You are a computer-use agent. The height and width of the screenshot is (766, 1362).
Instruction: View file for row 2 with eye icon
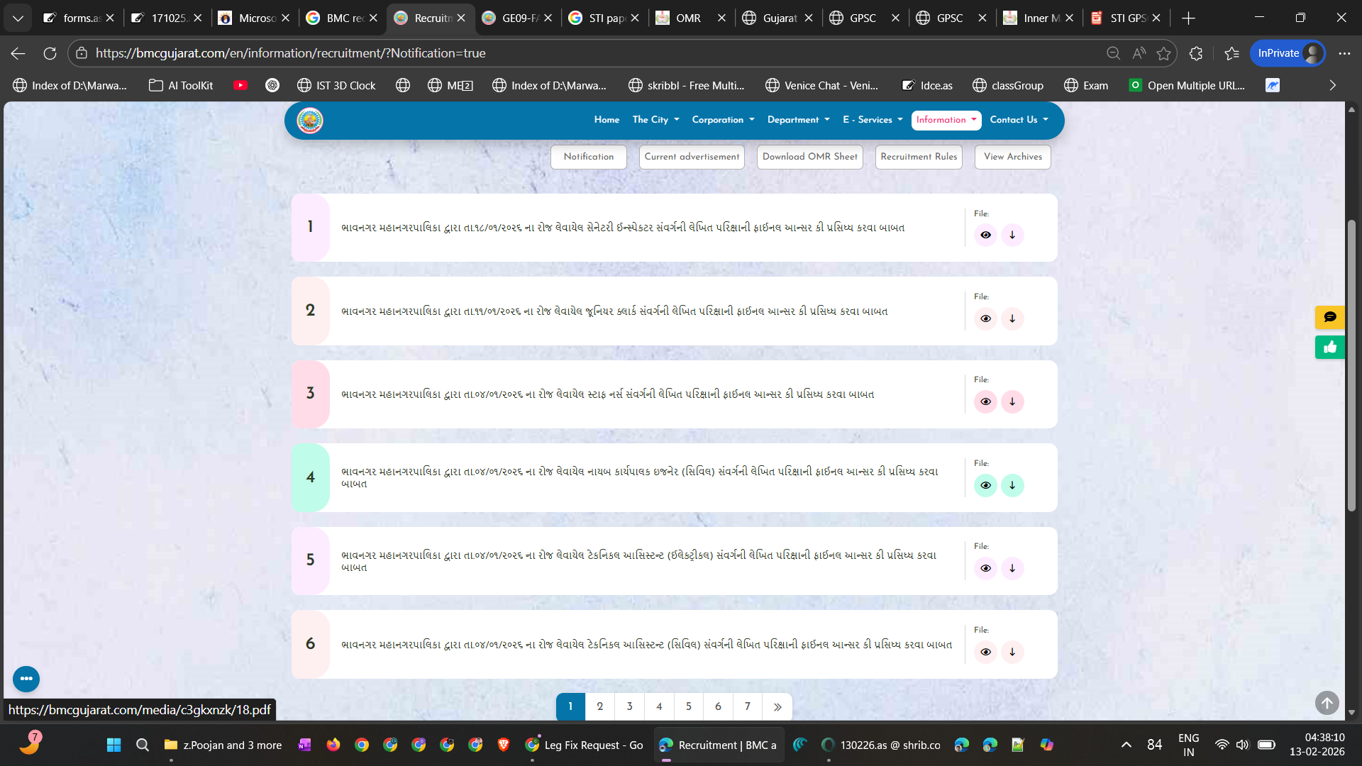tap(985, 319)
